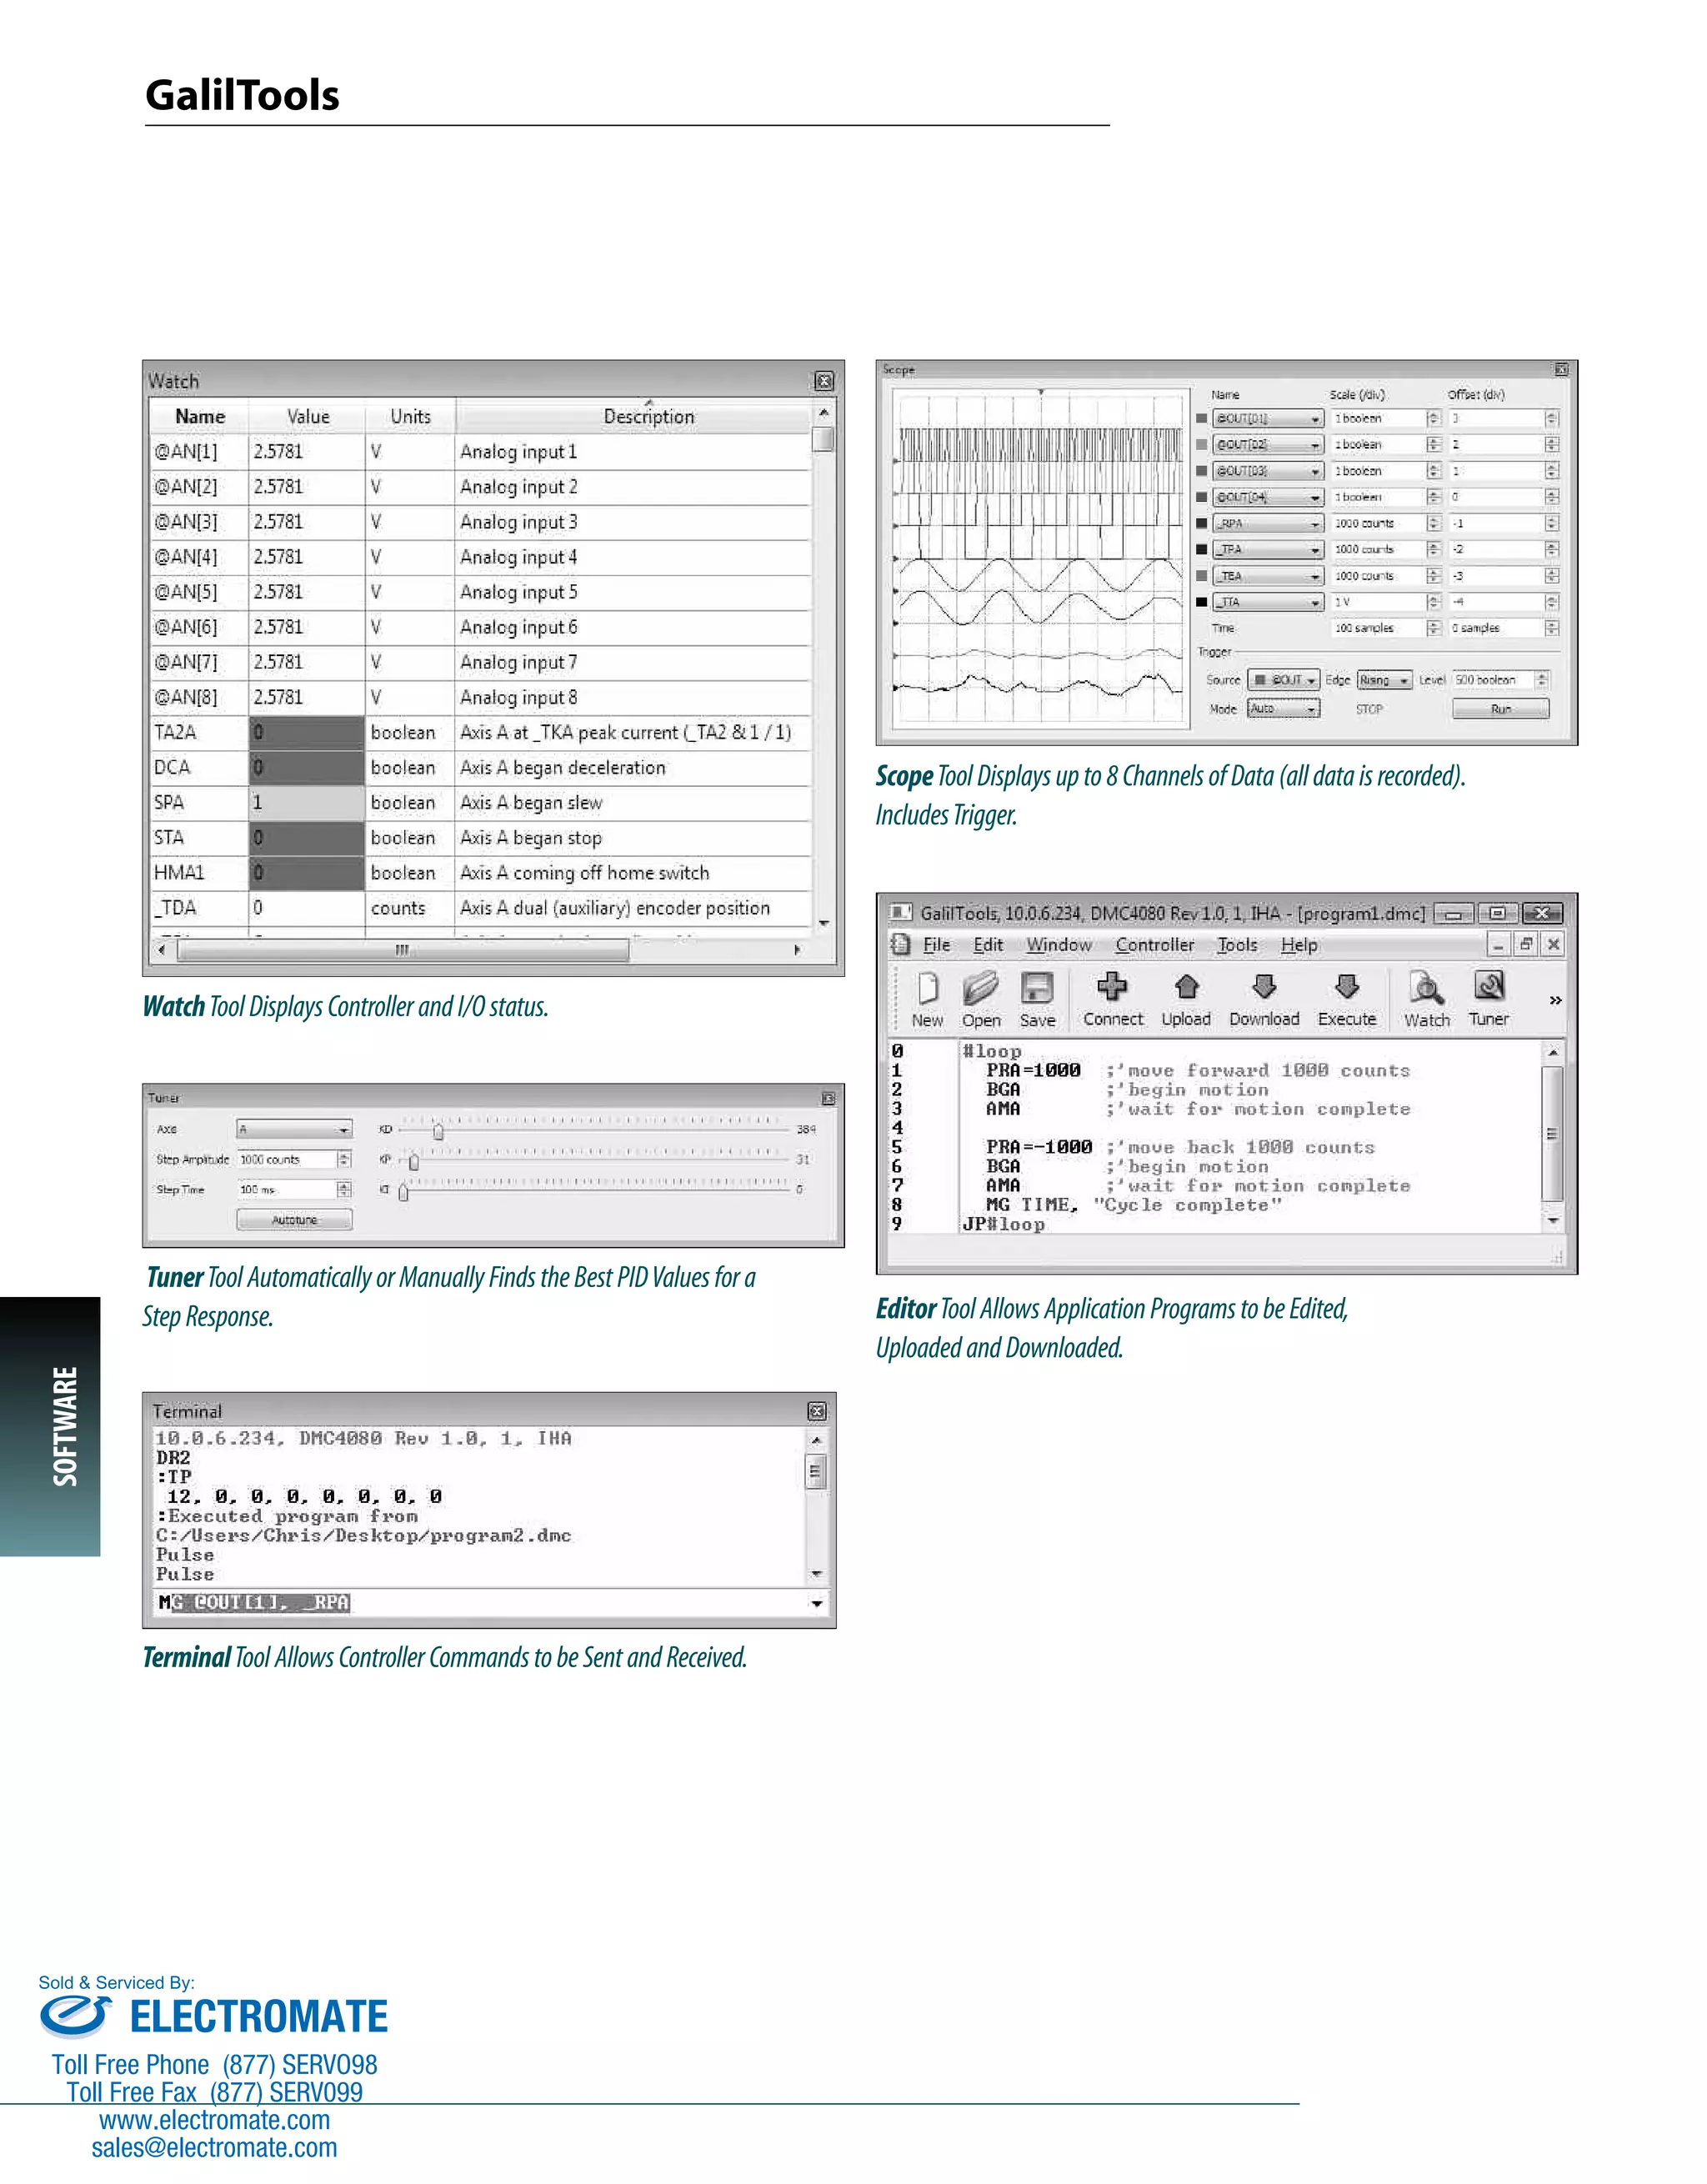Click the Save disk icon
1707x2184 pixels.
pyautogui.click(x=1037, y=989)
